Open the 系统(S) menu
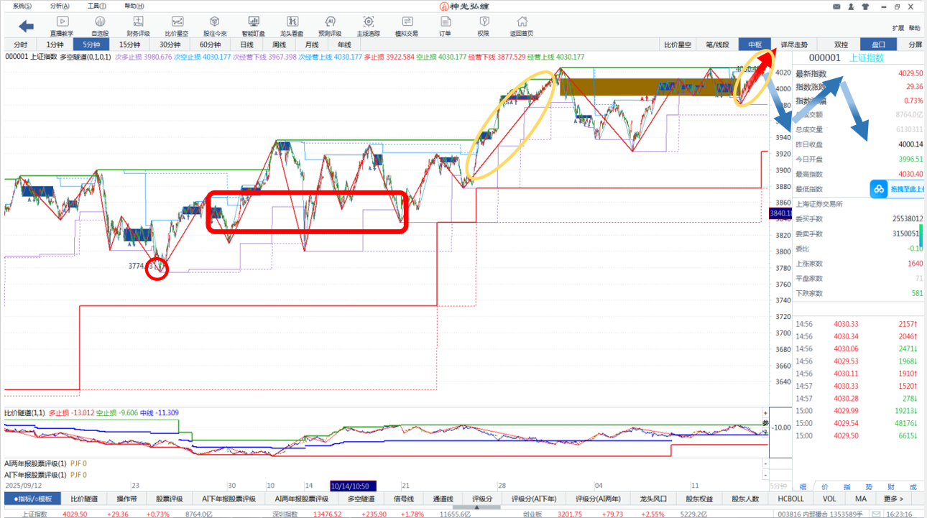 22,6
